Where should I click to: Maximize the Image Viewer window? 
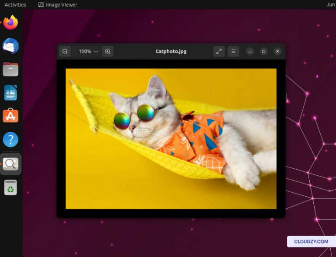(x=263, y=52)
